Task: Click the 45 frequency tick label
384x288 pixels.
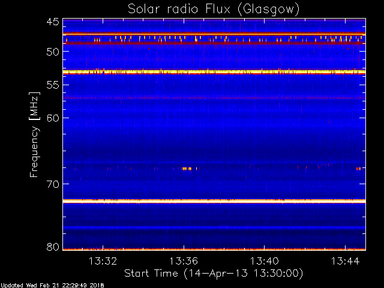Action: (x=53, y=22)
